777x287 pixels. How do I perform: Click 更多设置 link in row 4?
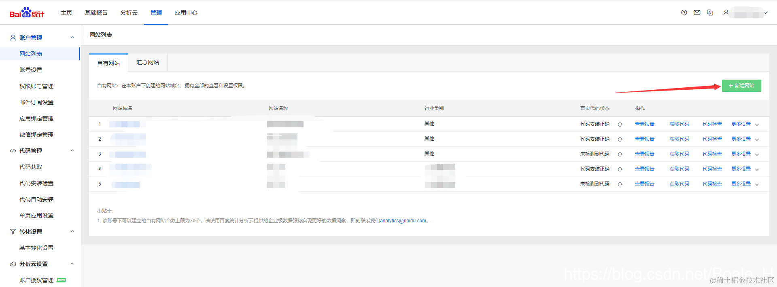(x=741, y=169)
